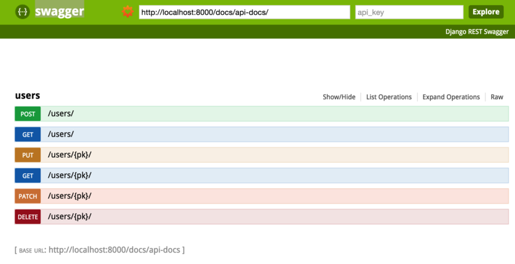The width and height of the screenshot is (515, 264).
Task: Click the green POST method badge
Action: tap(28, 114)
